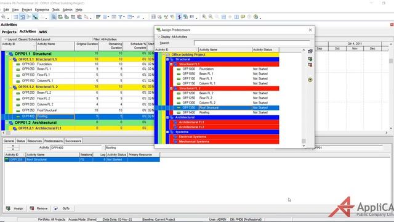Click the Activity Status column header in dialog
Viewport: 394px width, 222px height.
(265, 49)
